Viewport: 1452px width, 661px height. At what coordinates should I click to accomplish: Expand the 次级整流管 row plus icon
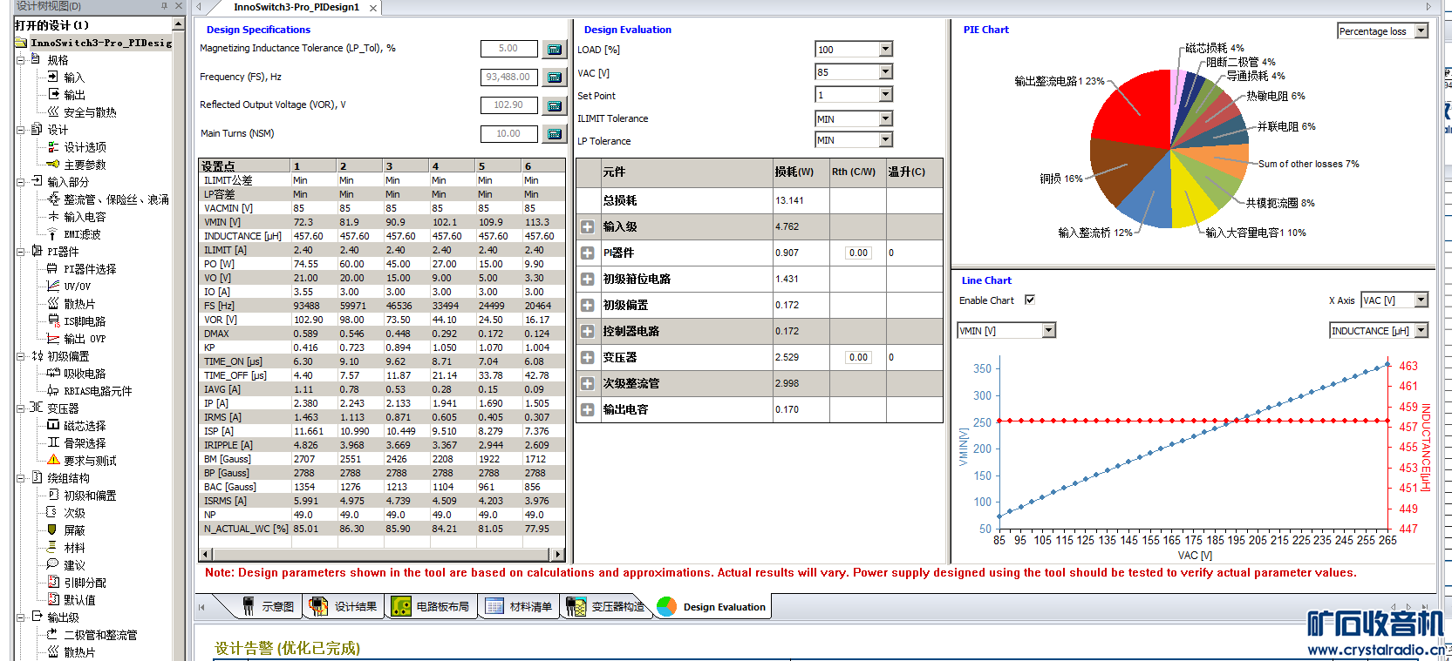point(588,383)
